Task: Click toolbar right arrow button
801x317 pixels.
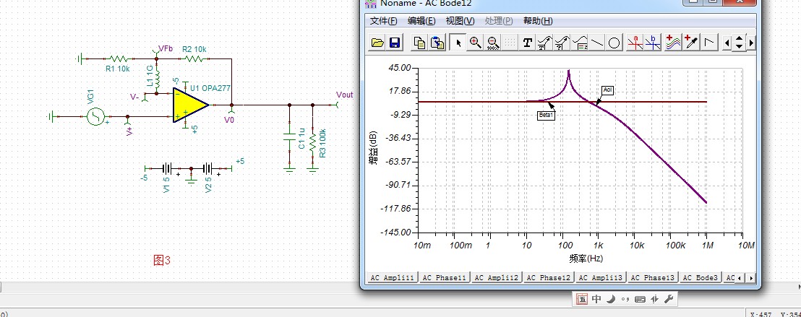Action: pyautogui.click(x=751, y=43)
